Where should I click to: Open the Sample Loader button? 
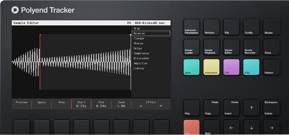coord(192,47)
